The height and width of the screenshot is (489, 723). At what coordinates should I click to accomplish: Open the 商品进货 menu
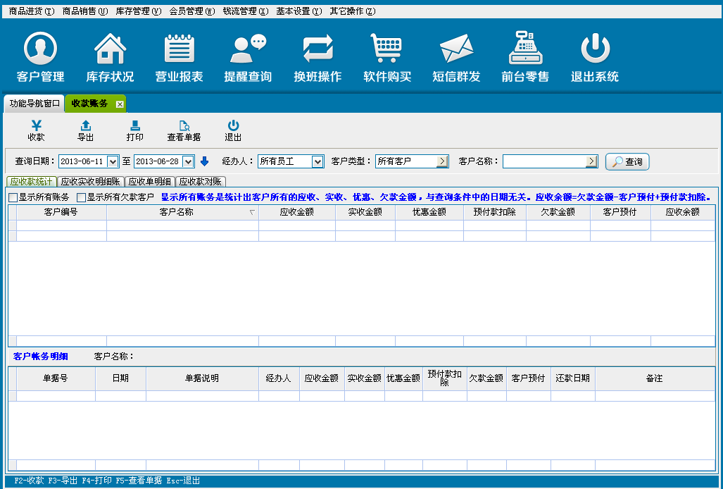pyautogui.click(x=32, y=11)
